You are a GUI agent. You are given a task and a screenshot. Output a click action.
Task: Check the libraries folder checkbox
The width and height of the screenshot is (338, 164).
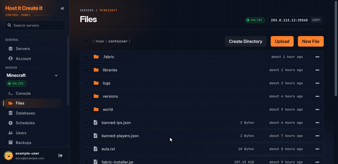[86, 70]
